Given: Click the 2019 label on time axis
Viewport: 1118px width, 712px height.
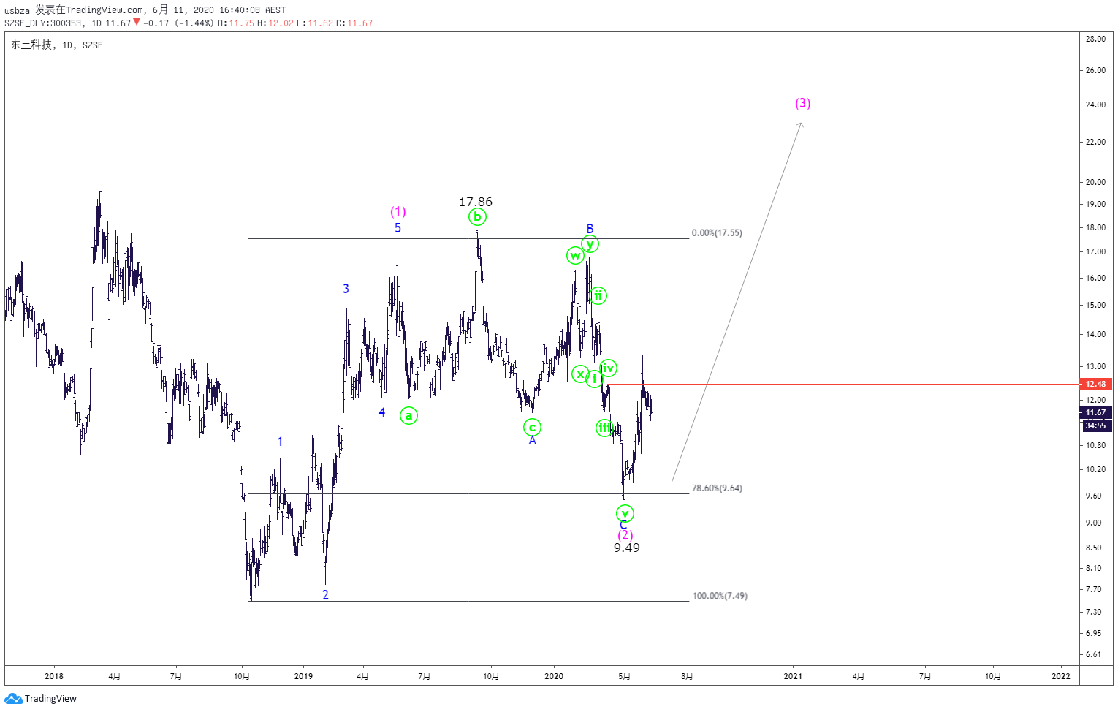Looking at the screenshot, I should (303, 676).
